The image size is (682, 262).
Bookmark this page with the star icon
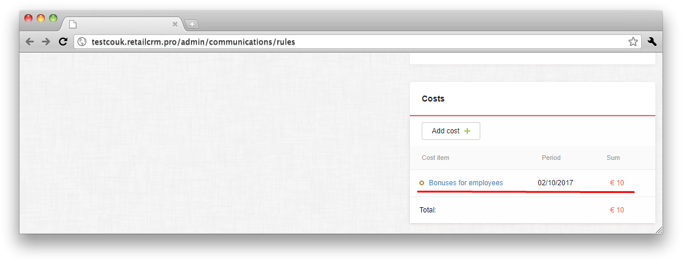click(x=633, y=42)
